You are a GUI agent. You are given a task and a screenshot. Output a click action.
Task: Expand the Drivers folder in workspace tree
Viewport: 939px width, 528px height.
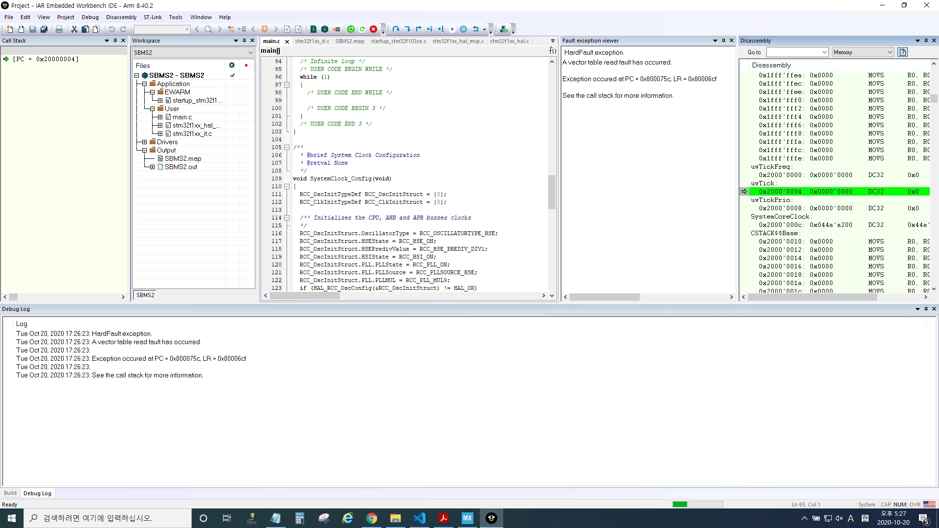pyautogui.click(x=144, y=142)
